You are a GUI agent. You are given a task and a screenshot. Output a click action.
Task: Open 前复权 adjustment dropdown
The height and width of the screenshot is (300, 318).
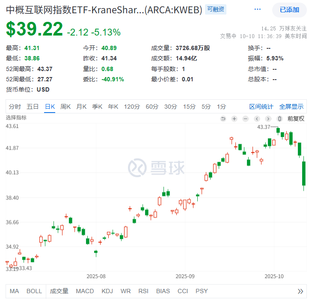(x=296, y=119)
